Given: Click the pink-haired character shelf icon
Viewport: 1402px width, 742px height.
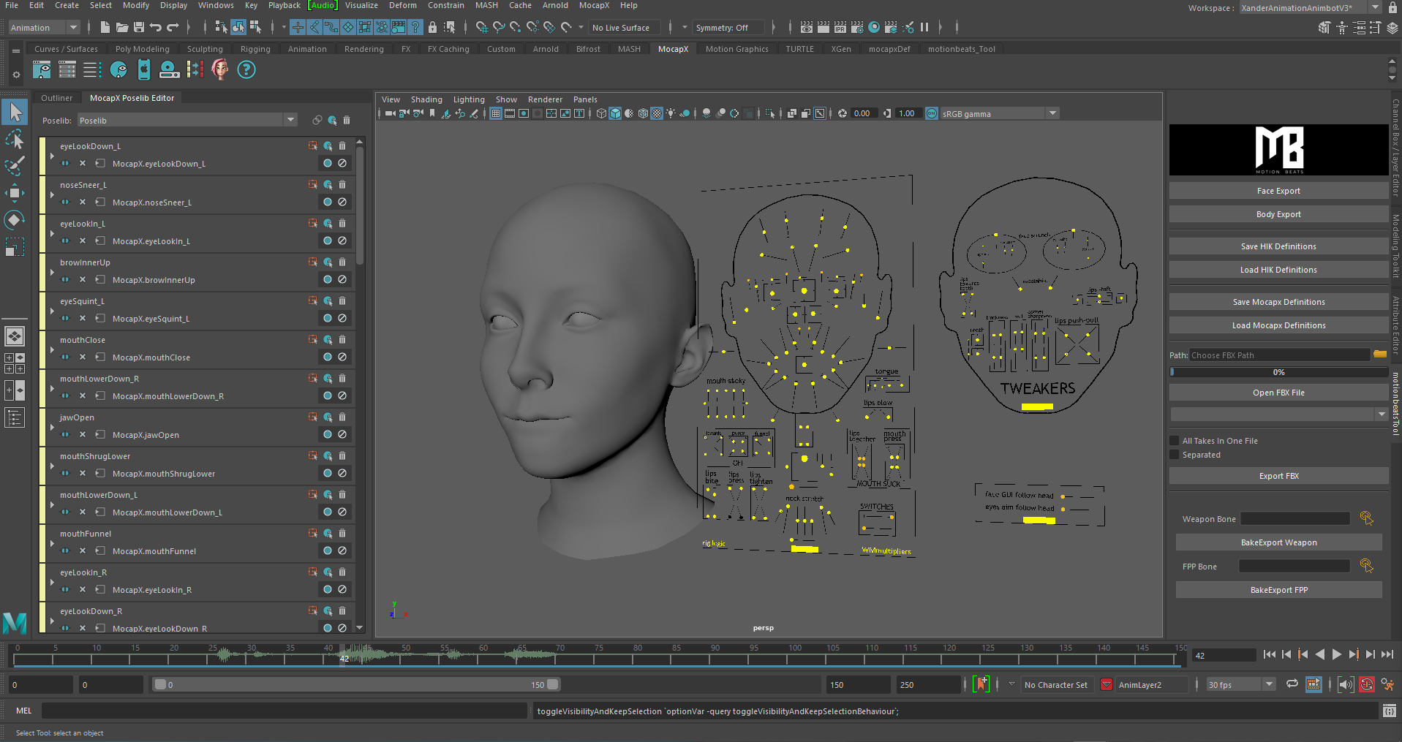Looking at the screenshot, I should 220,69.
